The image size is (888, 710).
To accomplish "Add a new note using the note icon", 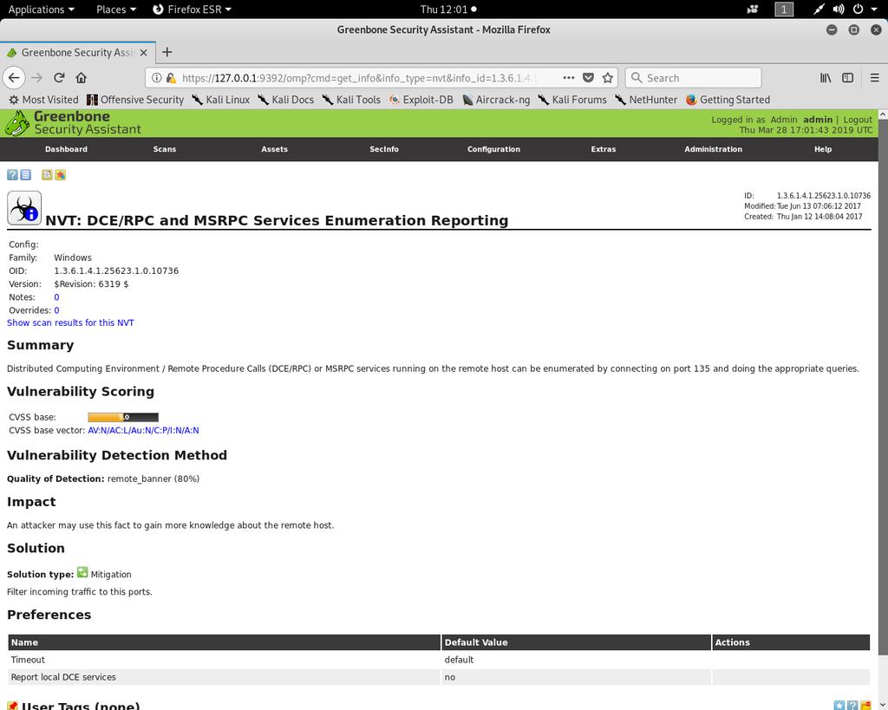I will tap(47, 175).
